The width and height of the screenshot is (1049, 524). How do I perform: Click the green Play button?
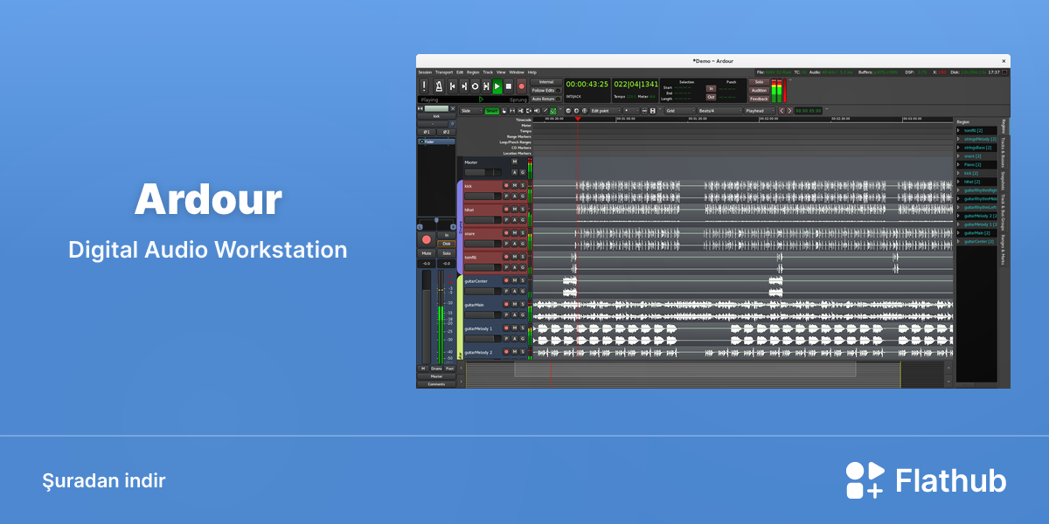tap(497, 86)
